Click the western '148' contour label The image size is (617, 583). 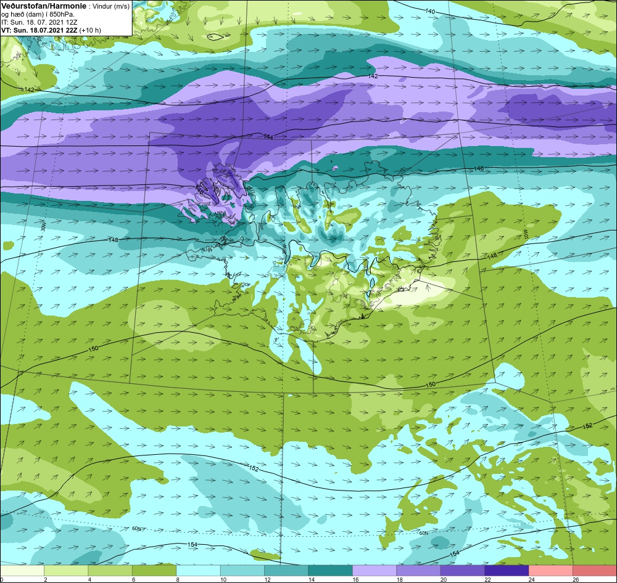point(113,239)
